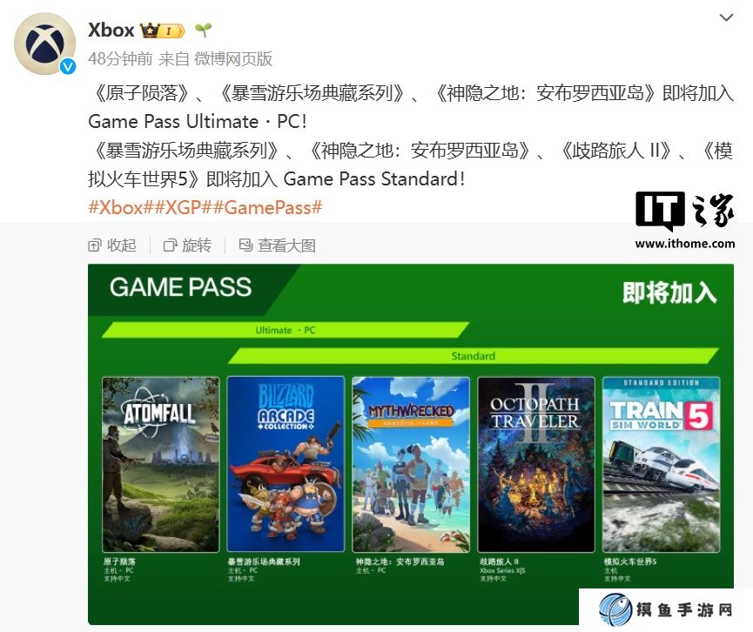Click the blue verified badge on the avatar

(x=68, y=66)
